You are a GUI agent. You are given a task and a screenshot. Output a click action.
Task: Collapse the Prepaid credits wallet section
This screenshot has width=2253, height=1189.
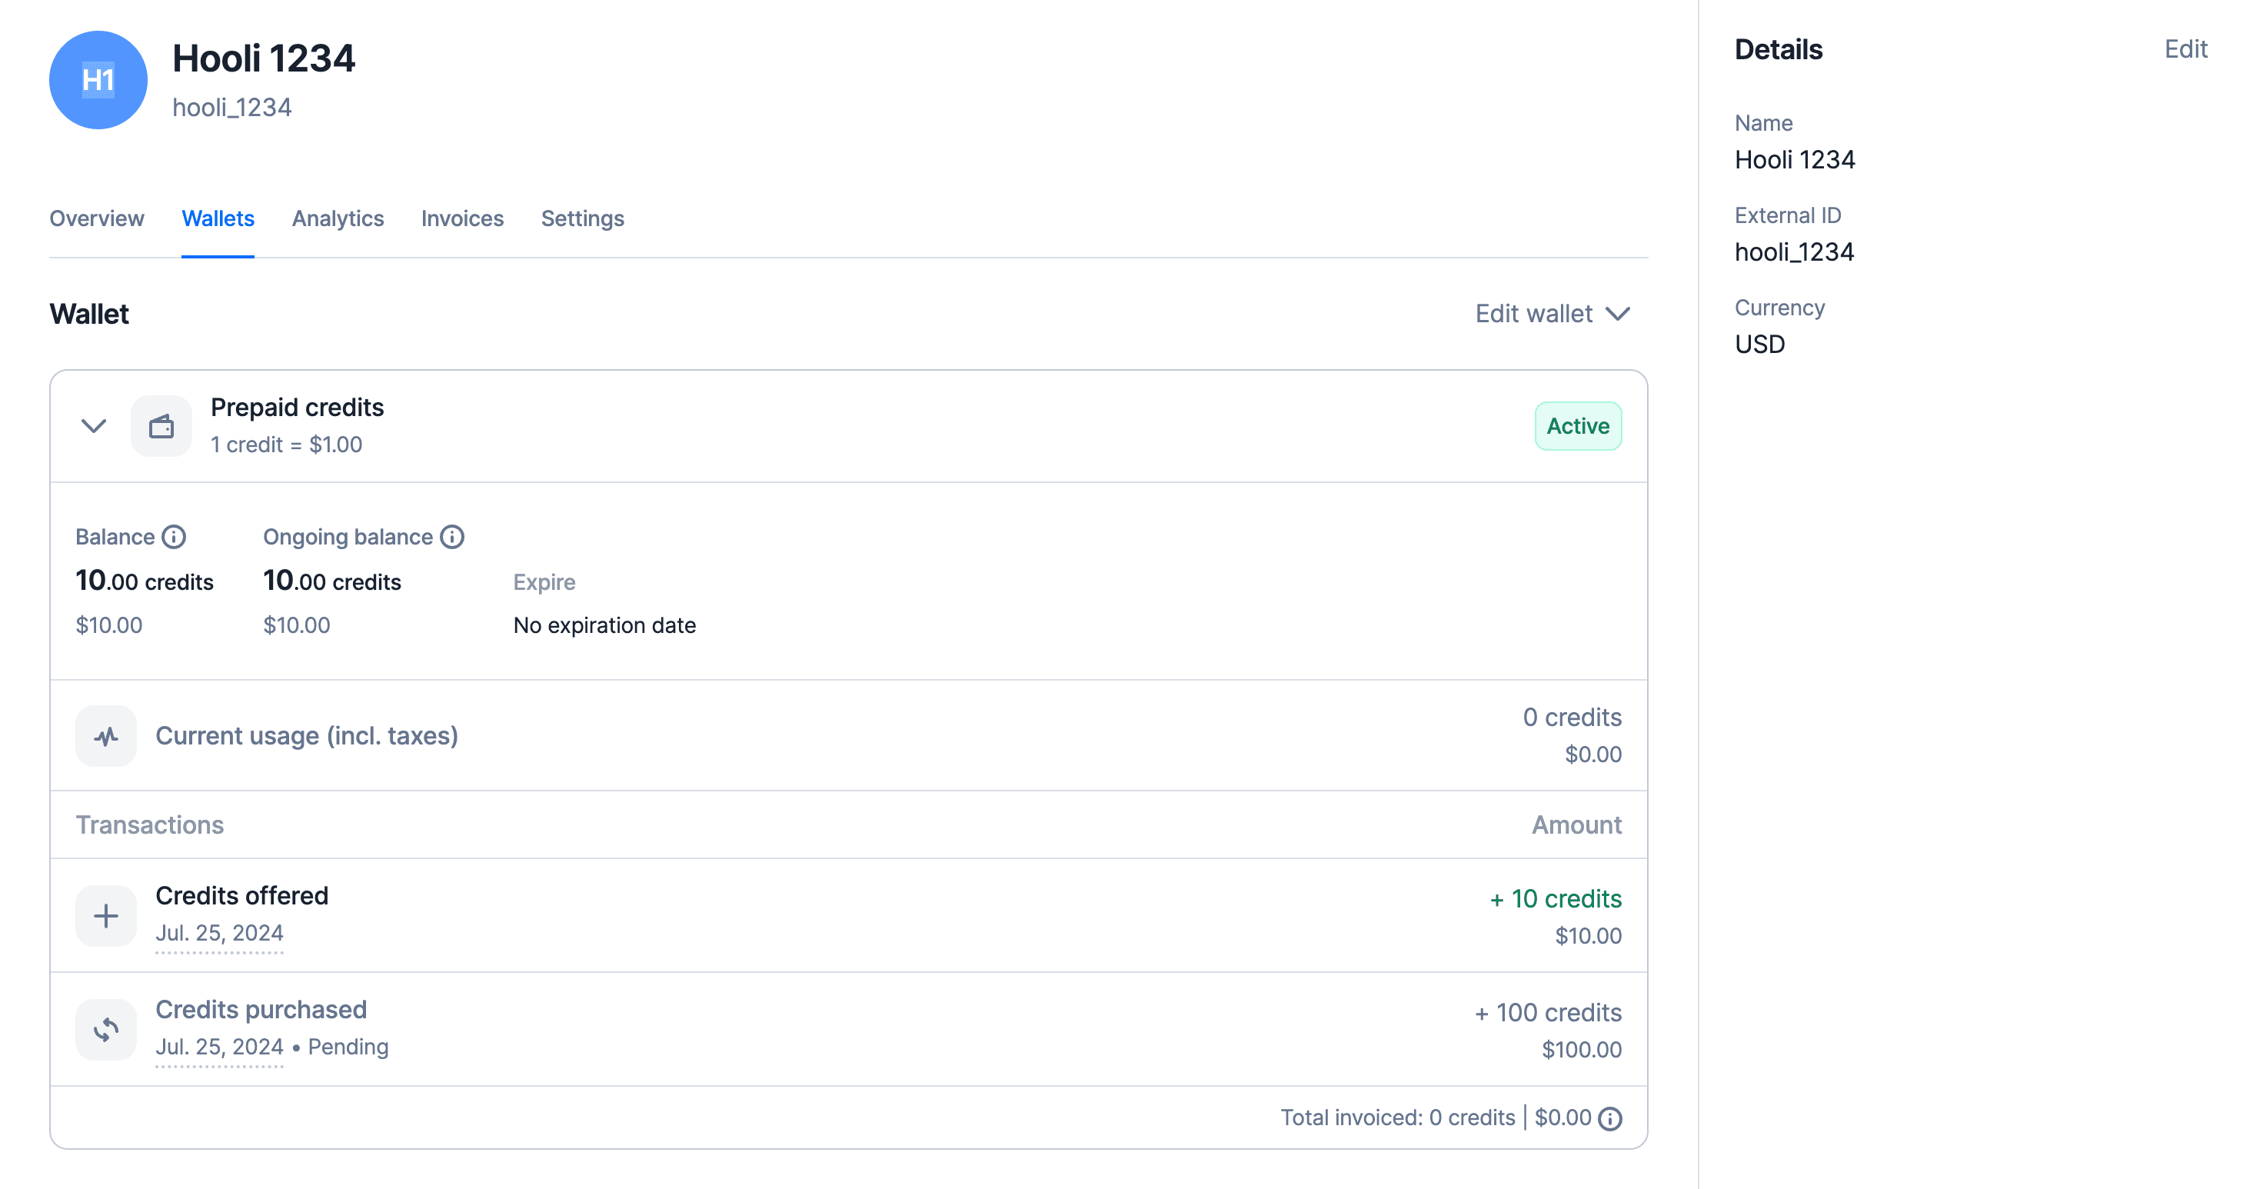(x=94, y=426)
